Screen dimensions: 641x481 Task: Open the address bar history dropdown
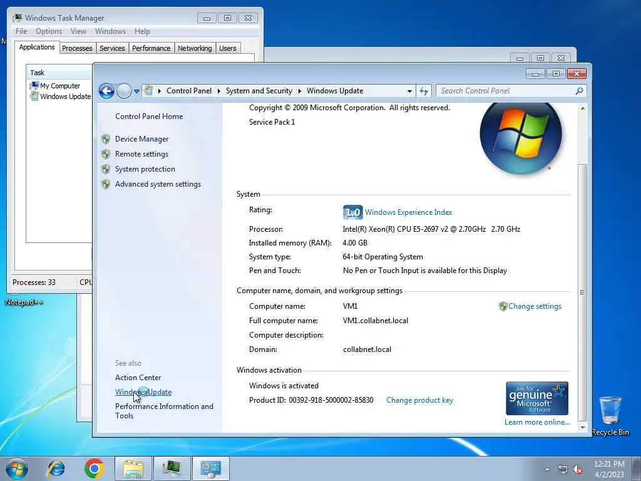pos(409,91)
